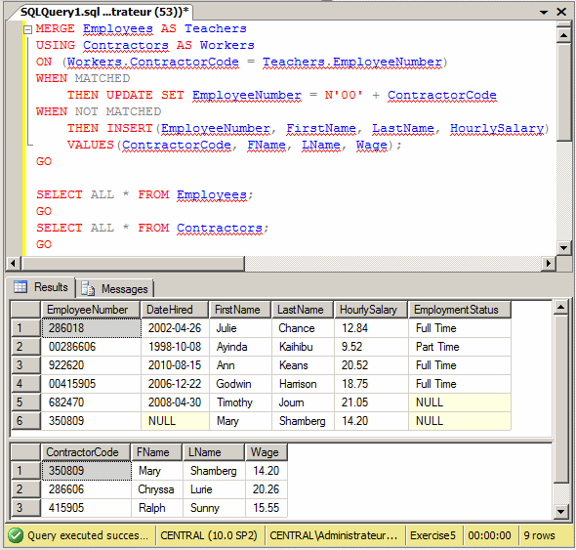Switch to the Messages tab
This screenshot has width=576, height=550.
tap(115, 288)
